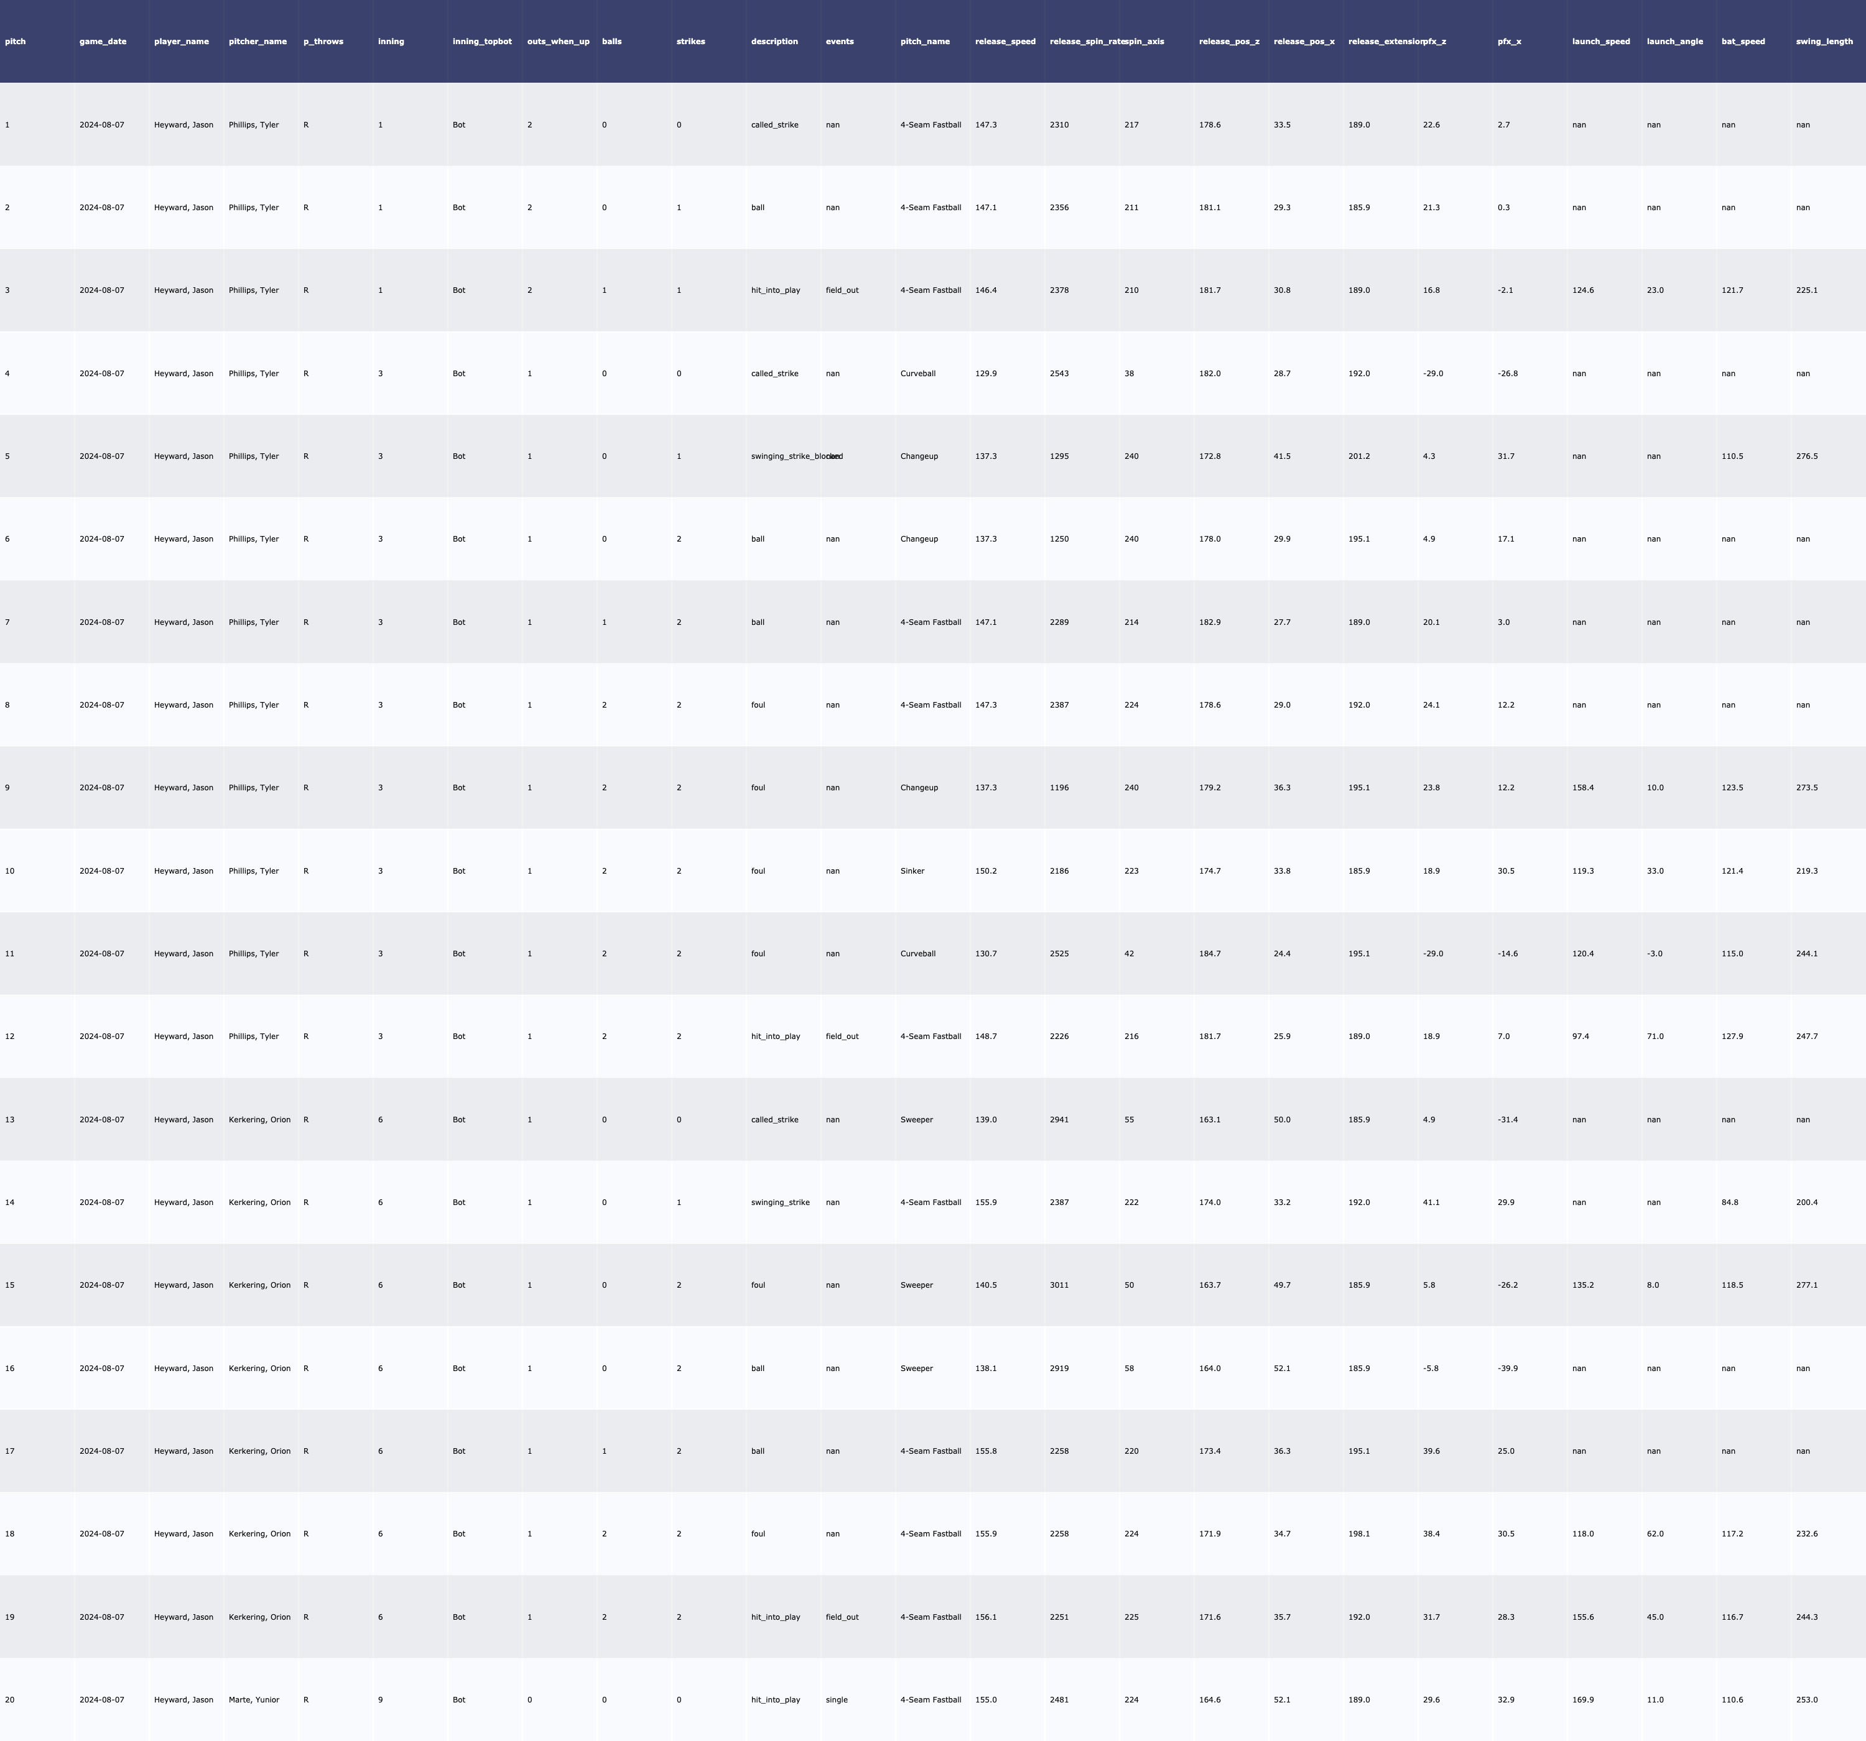1866x1741 pixels.
Task: Click the pitcher_name column header
Action: click(257, 41)
